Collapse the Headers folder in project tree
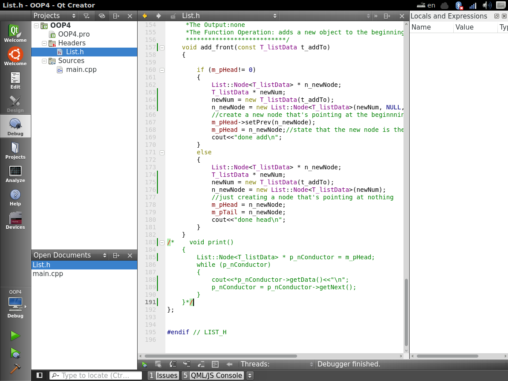This screenshot has width=508, height=381. click(x=44, y=43)
